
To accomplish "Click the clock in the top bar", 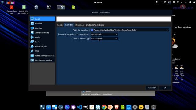I will pos(98,2).
